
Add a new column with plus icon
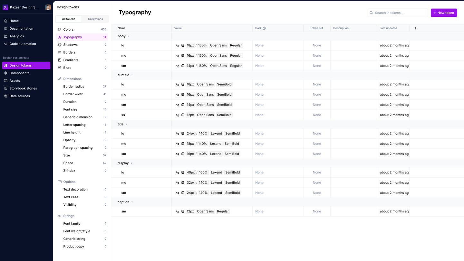(415, 28)
